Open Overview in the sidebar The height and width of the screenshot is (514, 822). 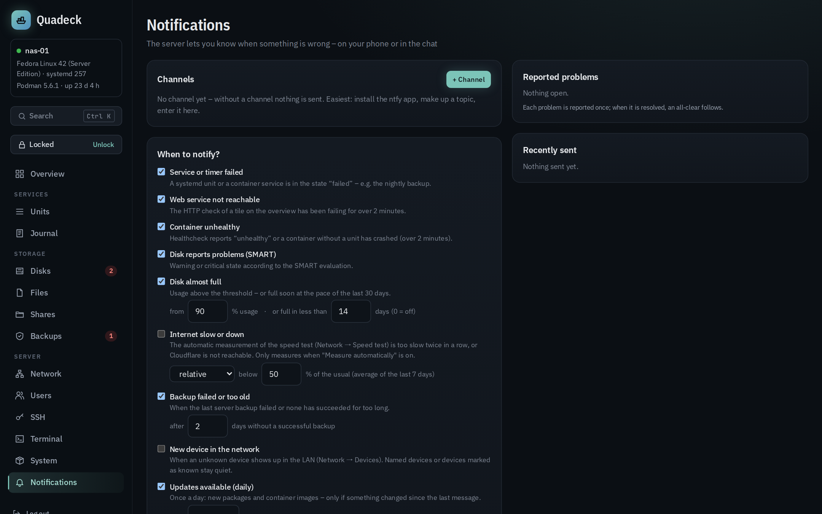pos(66,174)
